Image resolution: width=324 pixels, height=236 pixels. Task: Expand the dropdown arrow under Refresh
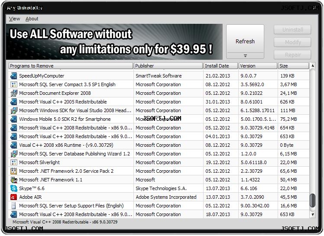click(x=245, y=55)
